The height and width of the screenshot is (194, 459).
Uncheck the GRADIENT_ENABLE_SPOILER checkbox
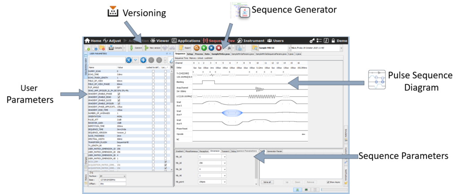(119, 103)
